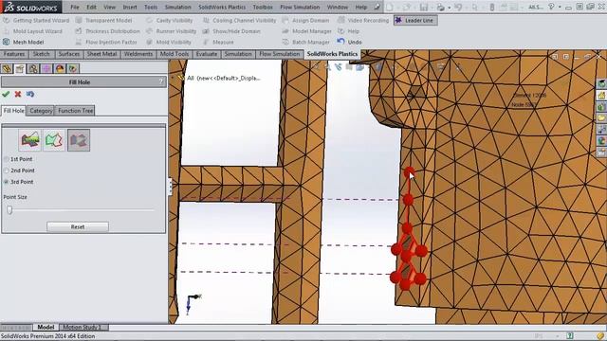Click the New document icon
The image size is (607, 341).
coord(390,7)
